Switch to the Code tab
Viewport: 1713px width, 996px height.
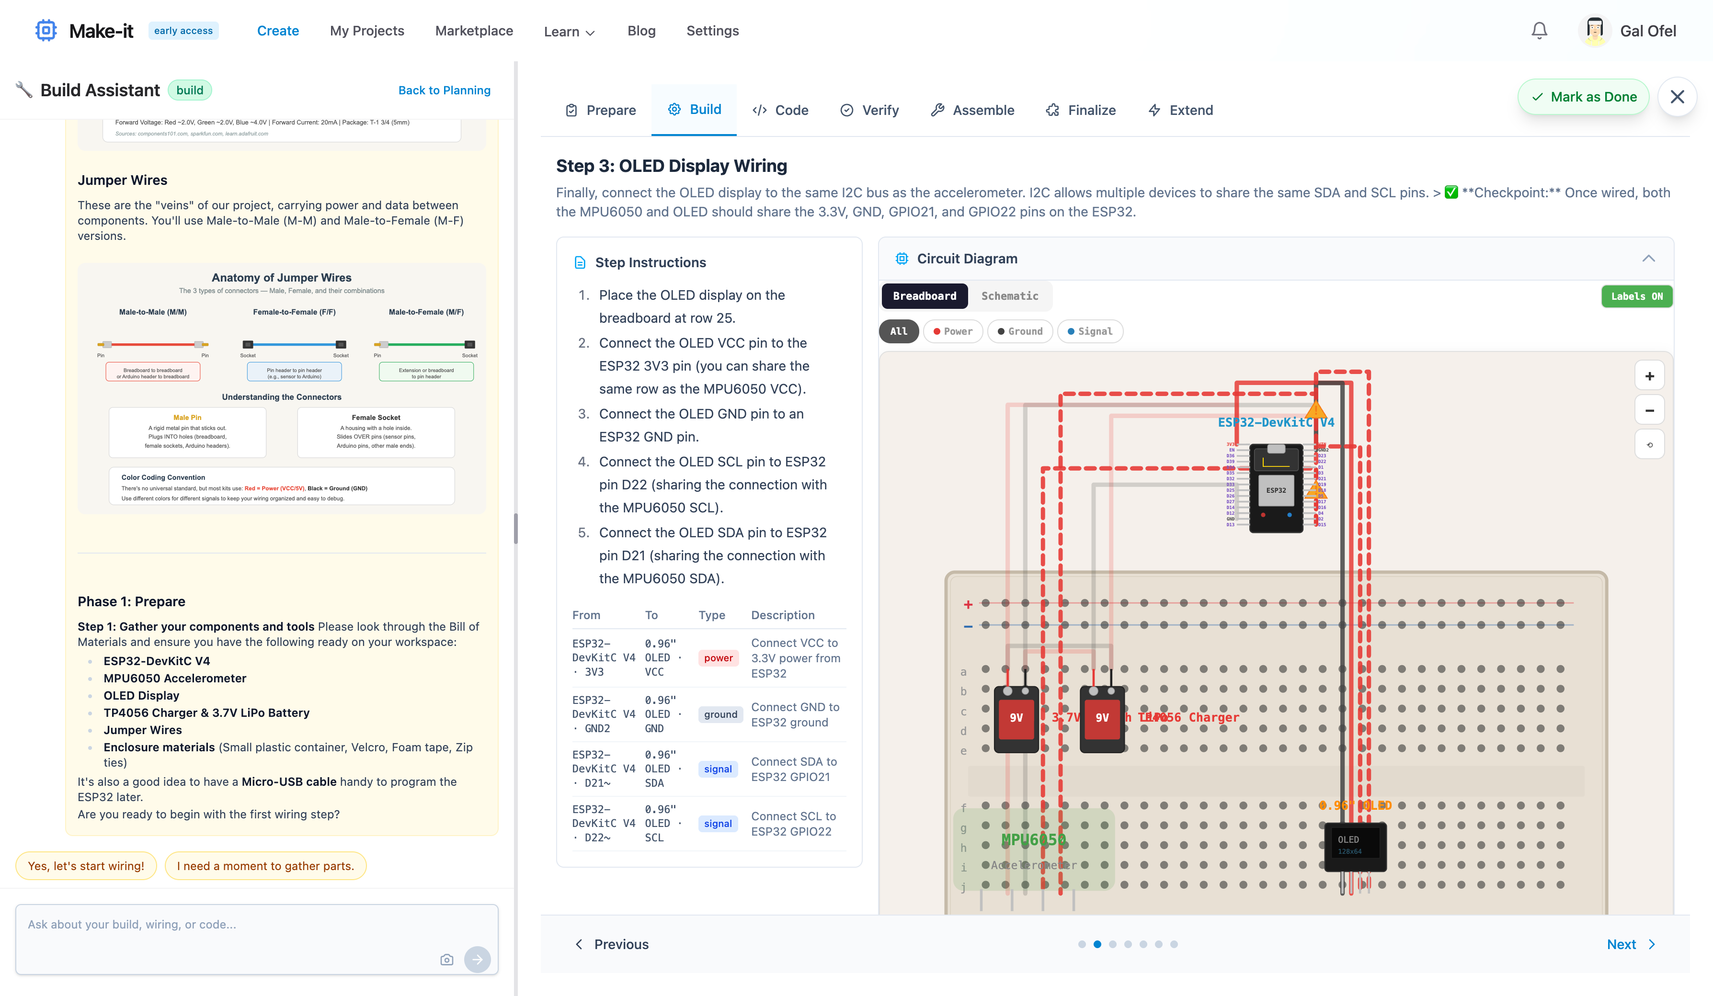(780, 109)
